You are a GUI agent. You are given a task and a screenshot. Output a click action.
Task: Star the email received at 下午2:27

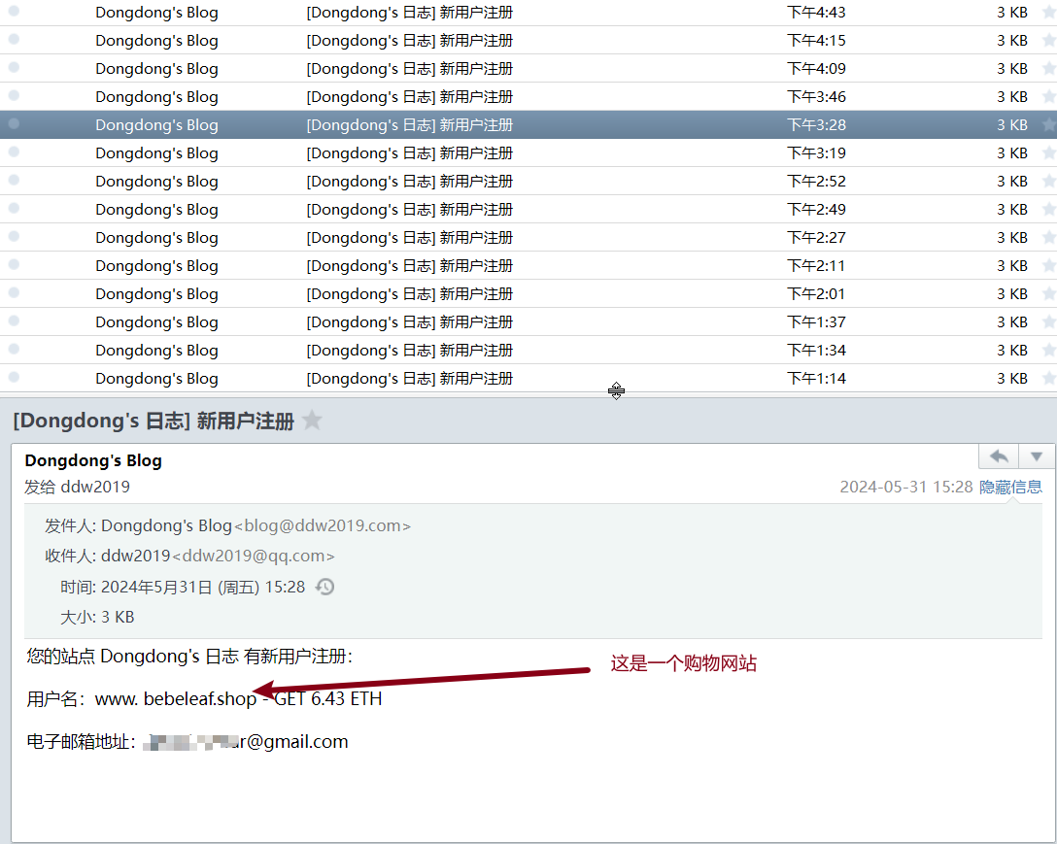[1048, 238]
